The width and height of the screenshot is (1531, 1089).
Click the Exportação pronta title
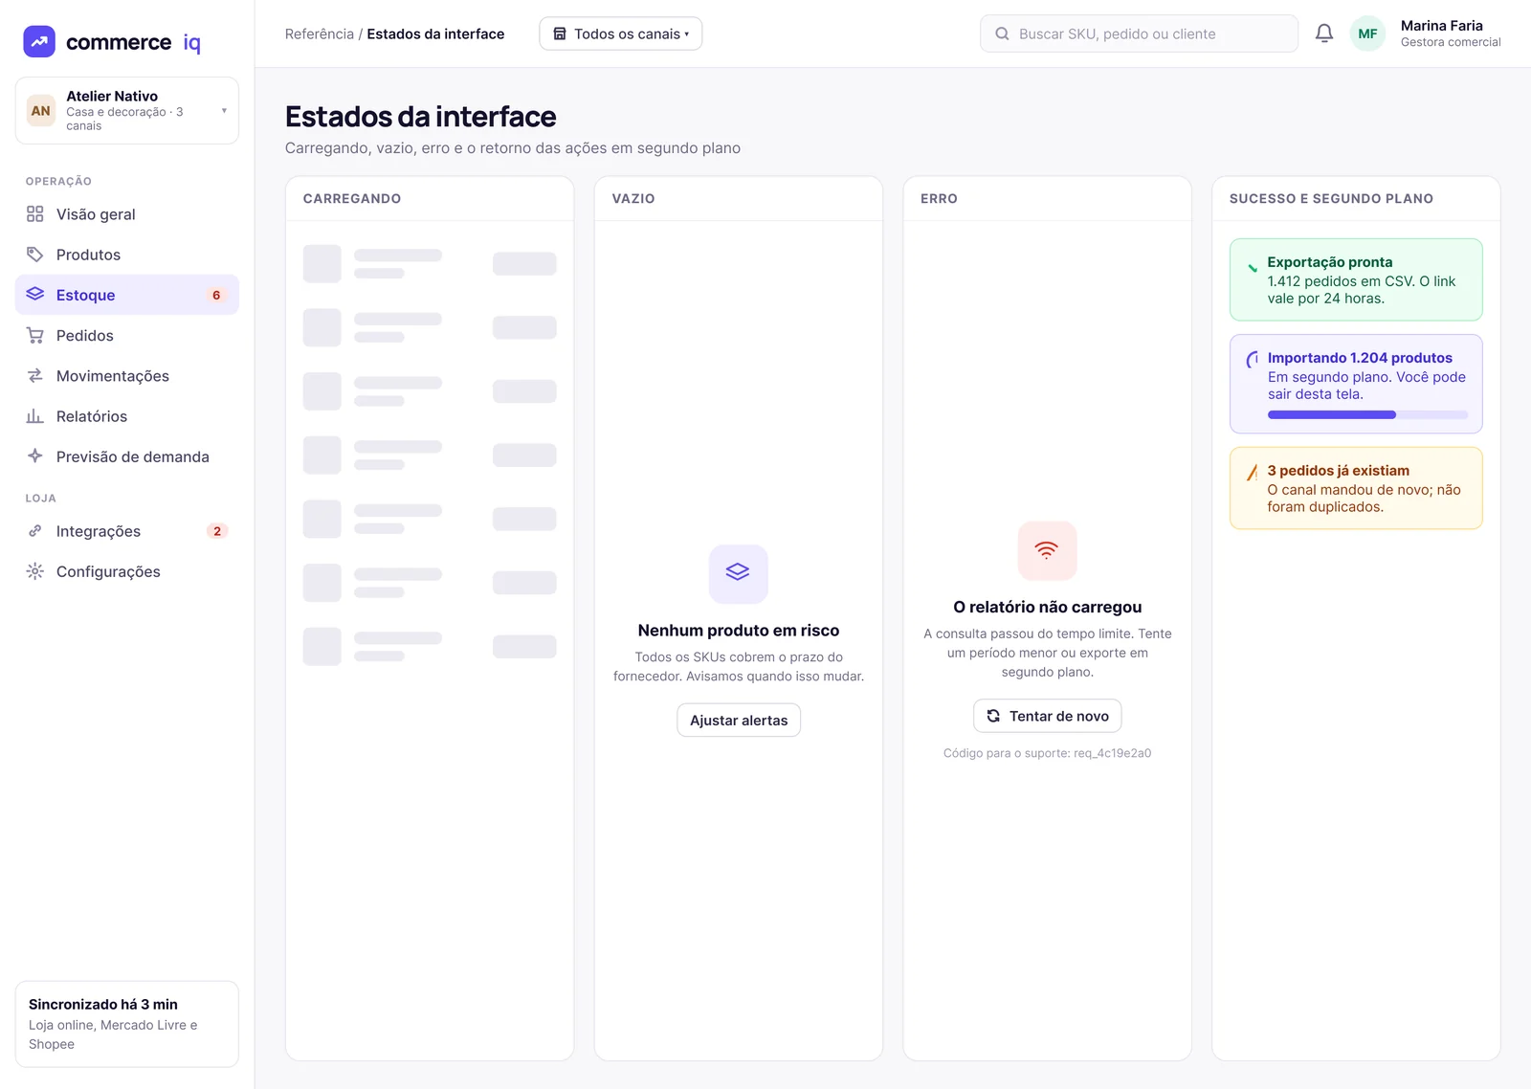coord(1330,262)
